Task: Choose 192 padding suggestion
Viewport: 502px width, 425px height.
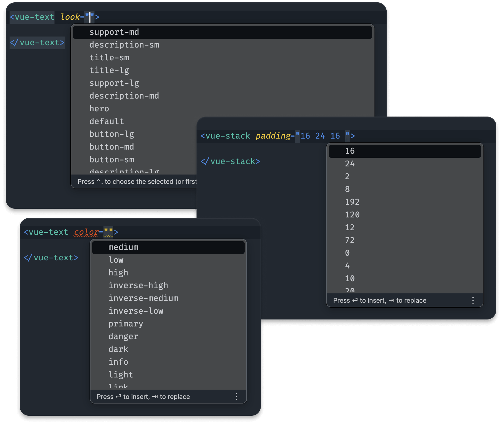Action: (x=405, y=202)
